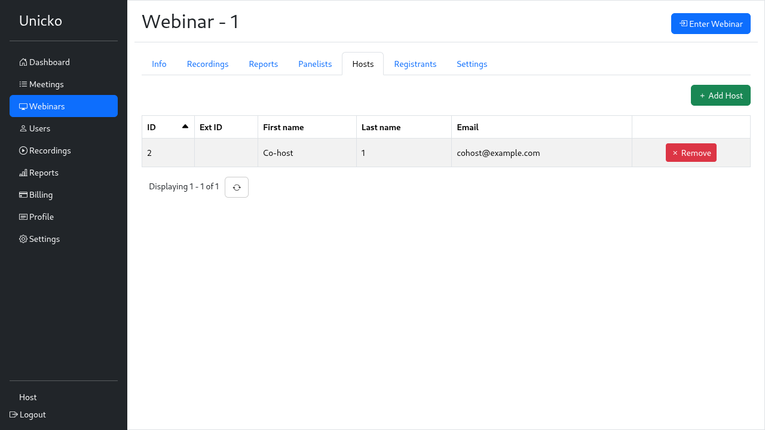Click the table refresh icon button
This screenshot has height=430, width=765.
click(237, 187)
